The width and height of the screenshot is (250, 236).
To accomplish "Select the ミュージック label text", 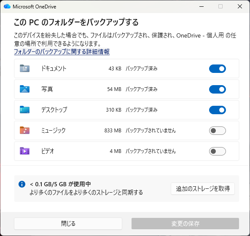I will (54, 130).
